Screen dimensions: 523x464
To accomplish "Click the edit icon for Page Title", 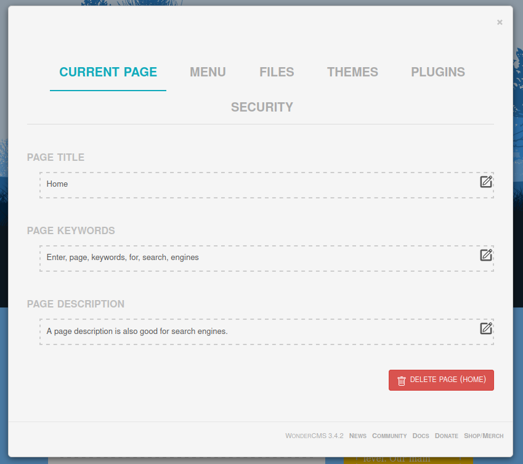I will click(486, 182).
